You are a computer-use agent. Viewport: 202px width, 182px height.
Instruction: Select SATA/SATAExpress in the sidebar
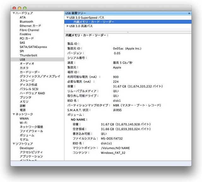pos(33,47)
